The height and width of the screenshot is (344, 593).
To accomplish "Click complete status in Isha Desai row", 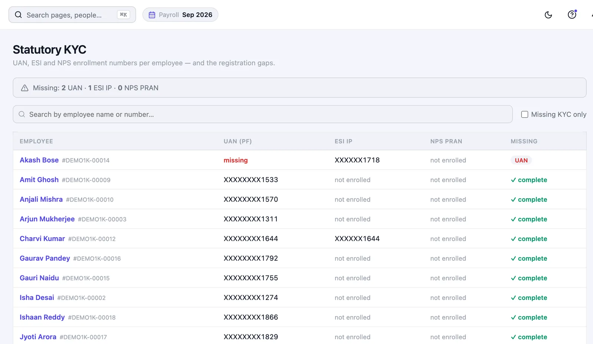I will [529, 297].
